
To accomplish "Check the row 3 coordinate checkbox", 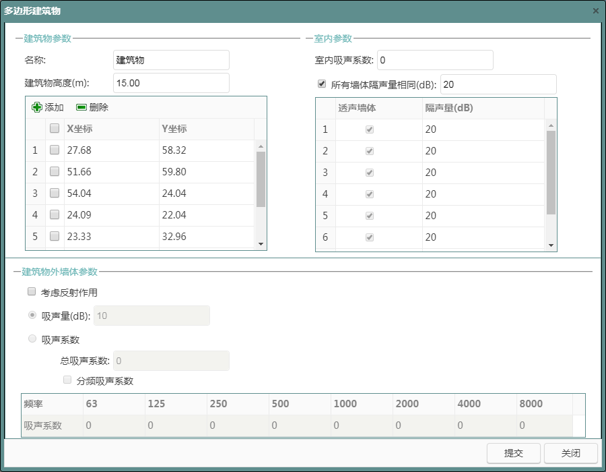I will coord(55,194).
